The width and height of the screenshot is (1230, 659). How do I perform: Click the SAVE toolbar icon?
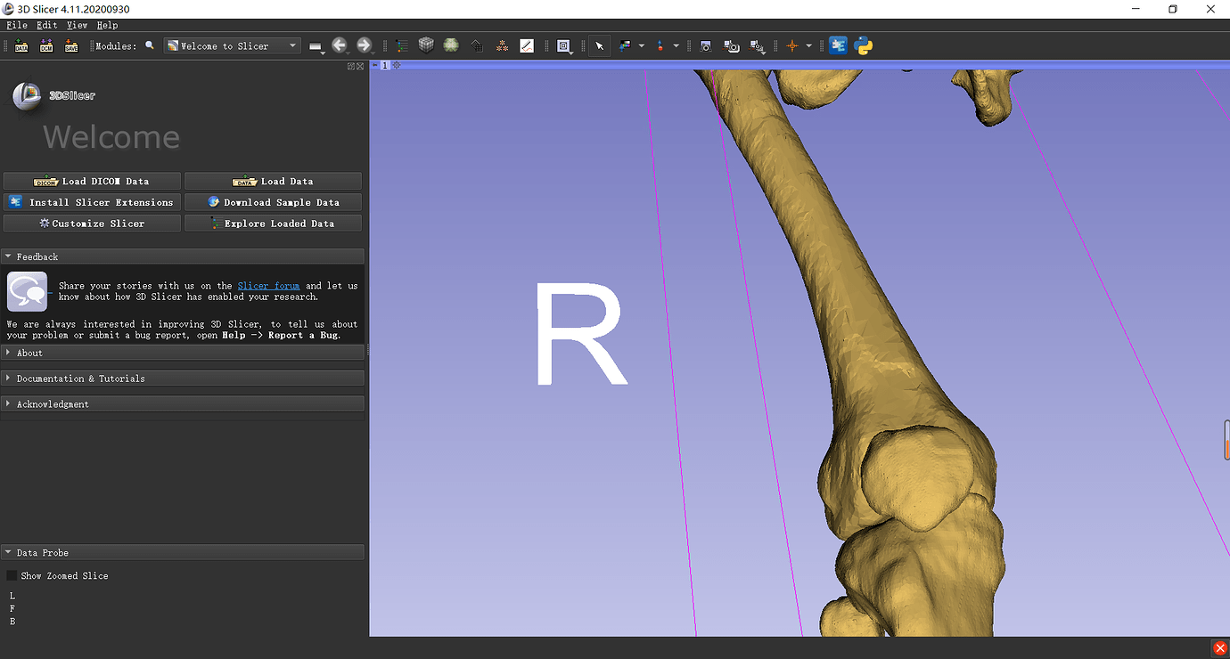71,45
